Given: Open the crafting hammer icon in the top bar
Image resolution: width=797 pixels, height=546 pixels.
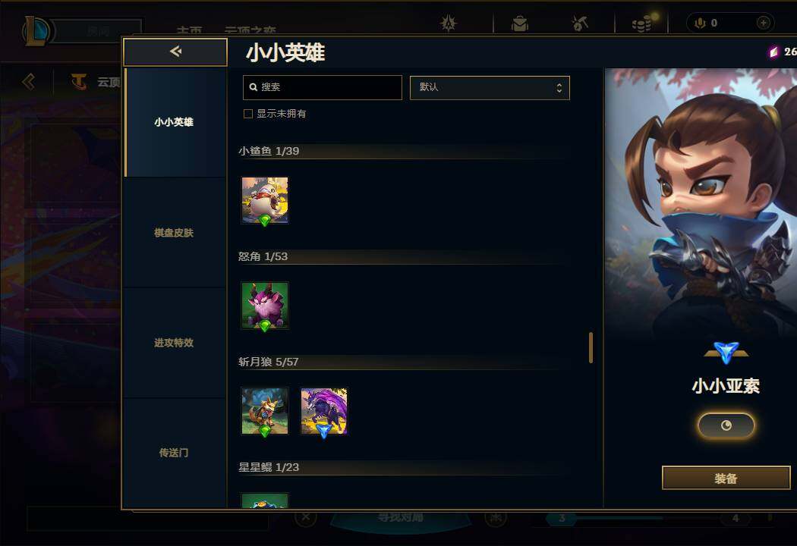Looking at the screenshot, I should [x=579, y=24].
